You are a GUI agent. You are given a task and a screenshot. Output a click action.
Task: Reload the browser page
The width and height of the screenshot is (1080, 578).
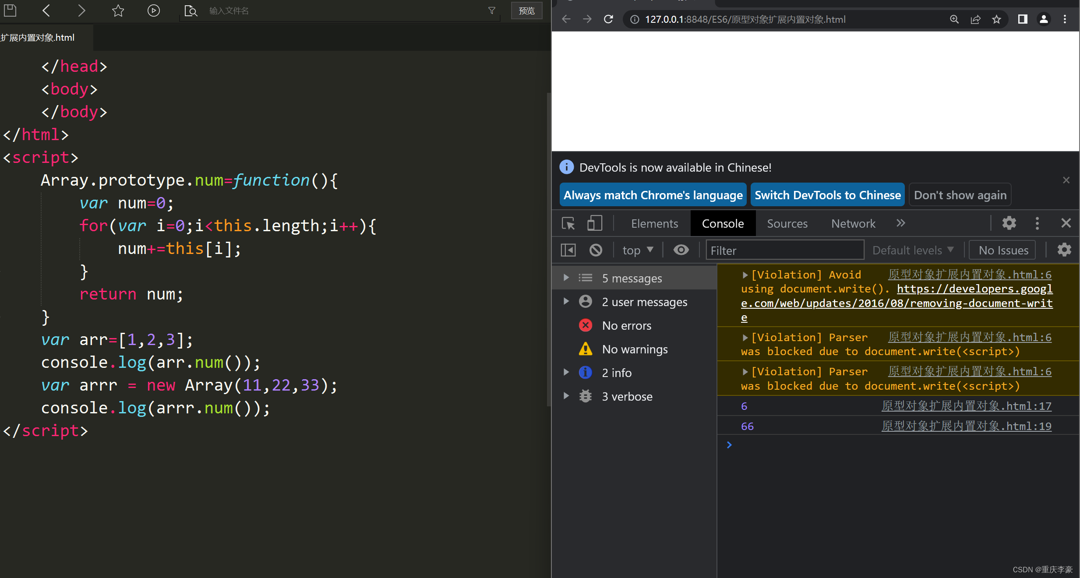pyautogui.click(x=608, y=19)
